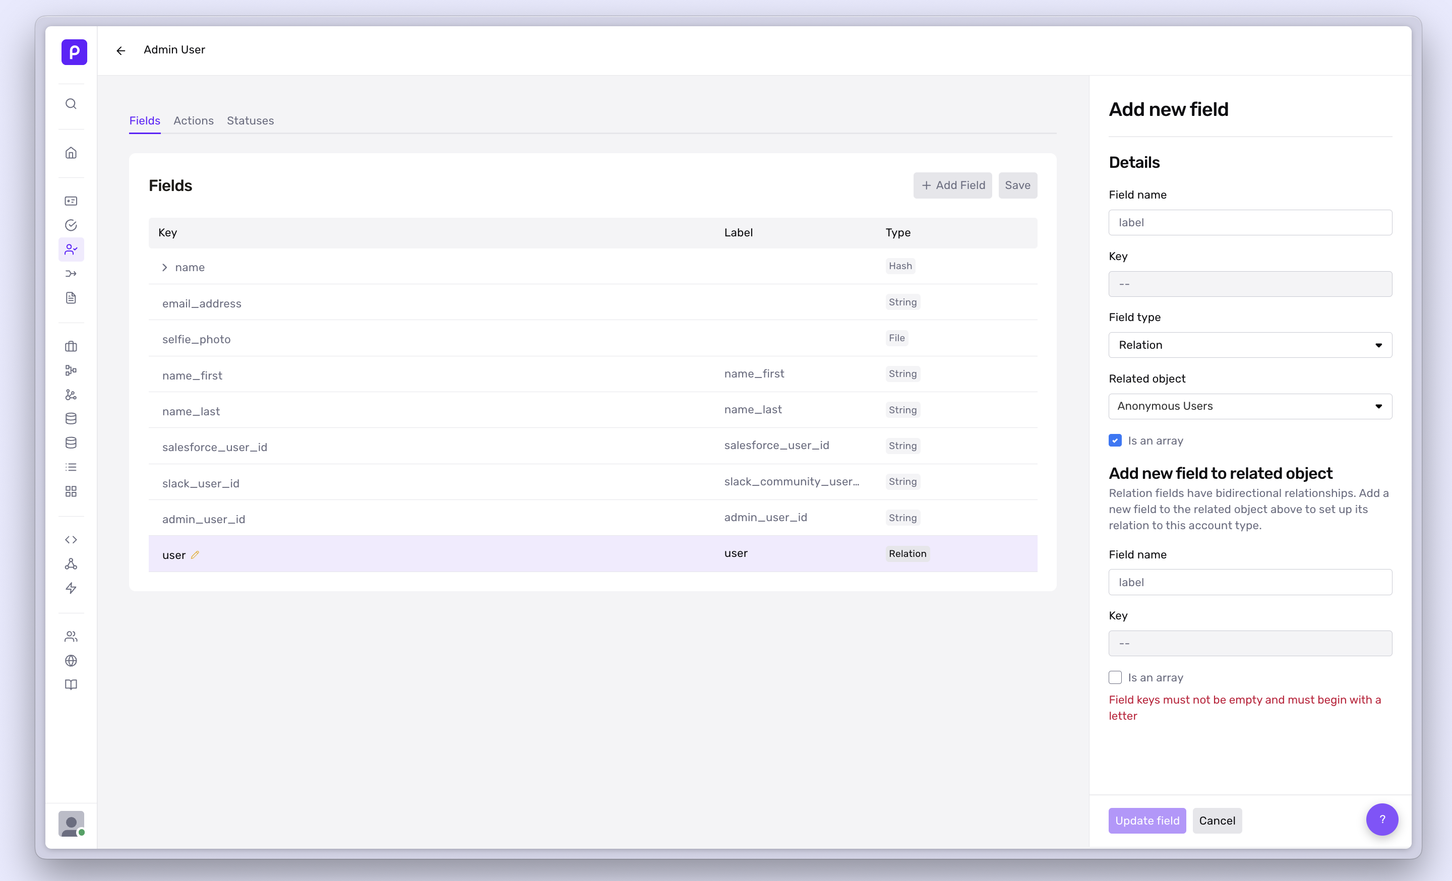The width and height of the screenshot is (1452, 881).
Task: Open the webhook triangle nodes sidebar icon
Action: pyautogui.click(x=71, y=564)
